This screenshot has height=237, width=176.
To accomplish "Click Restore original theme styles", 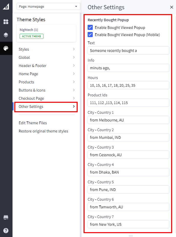I will pyautogui.click(x=43, y=131).
